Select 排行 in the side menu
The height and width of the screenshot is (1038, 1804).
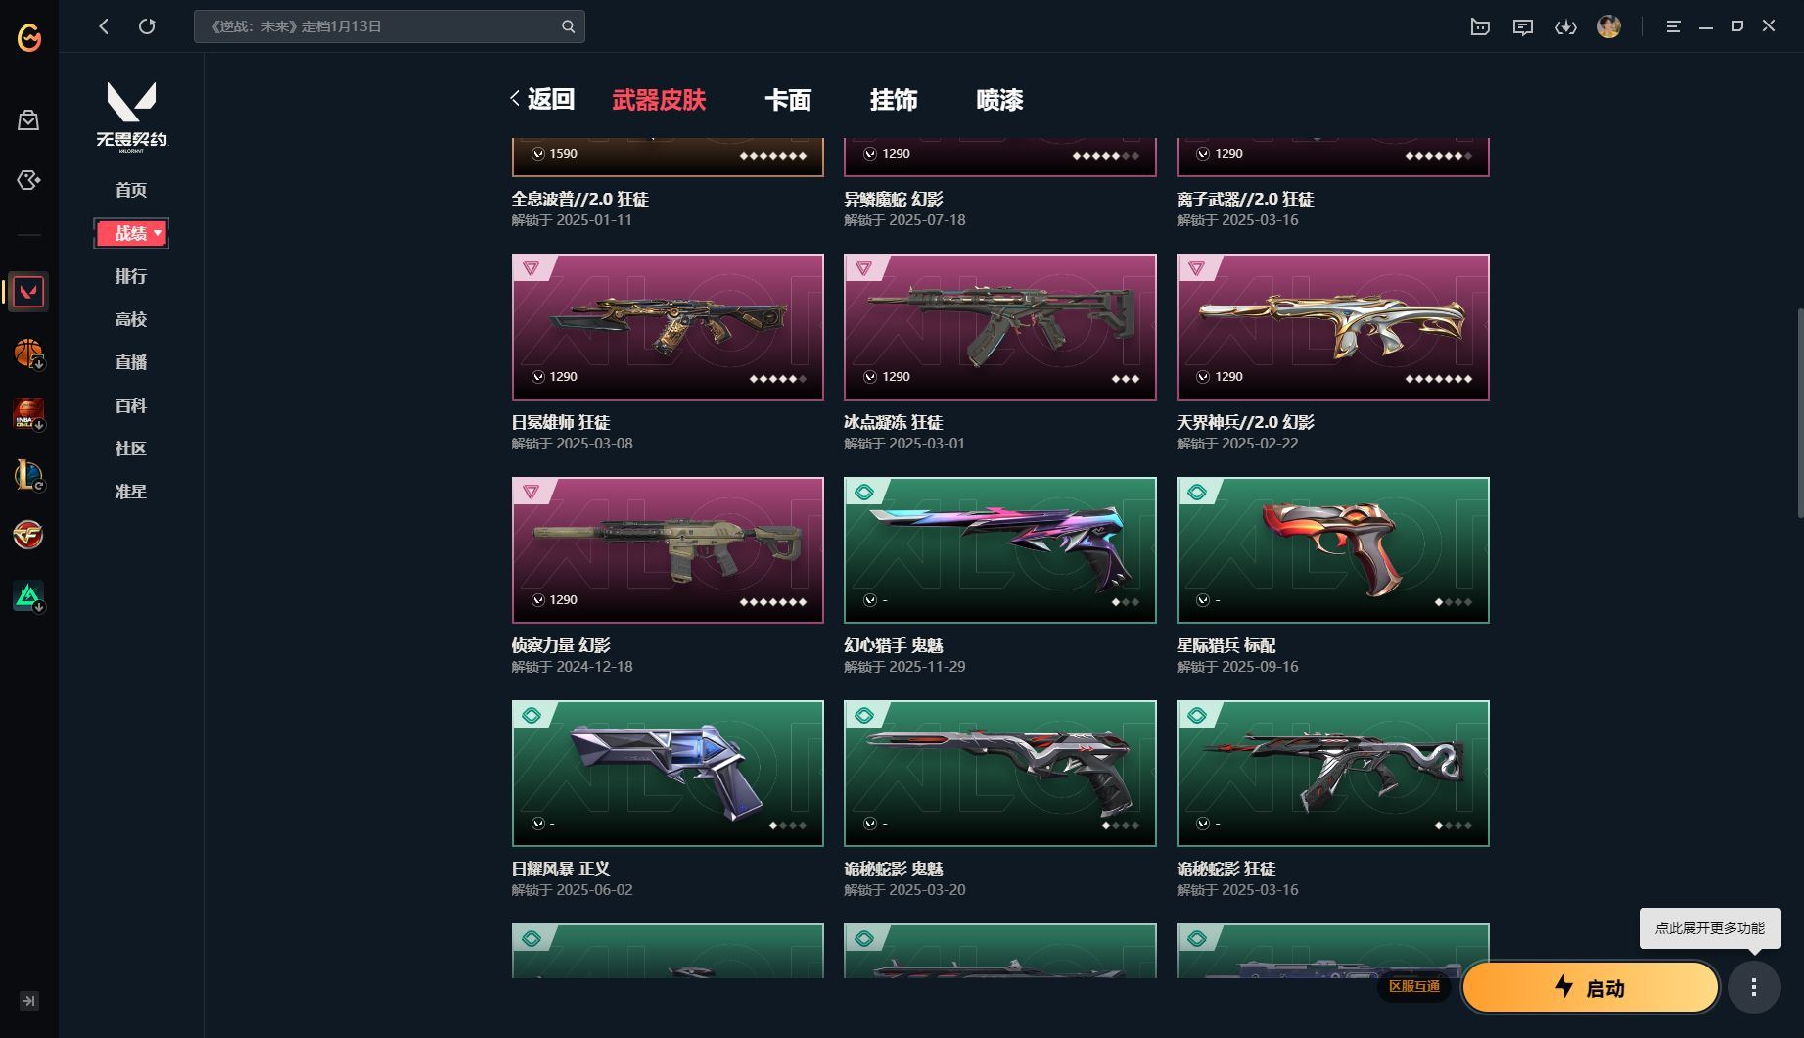131,276
